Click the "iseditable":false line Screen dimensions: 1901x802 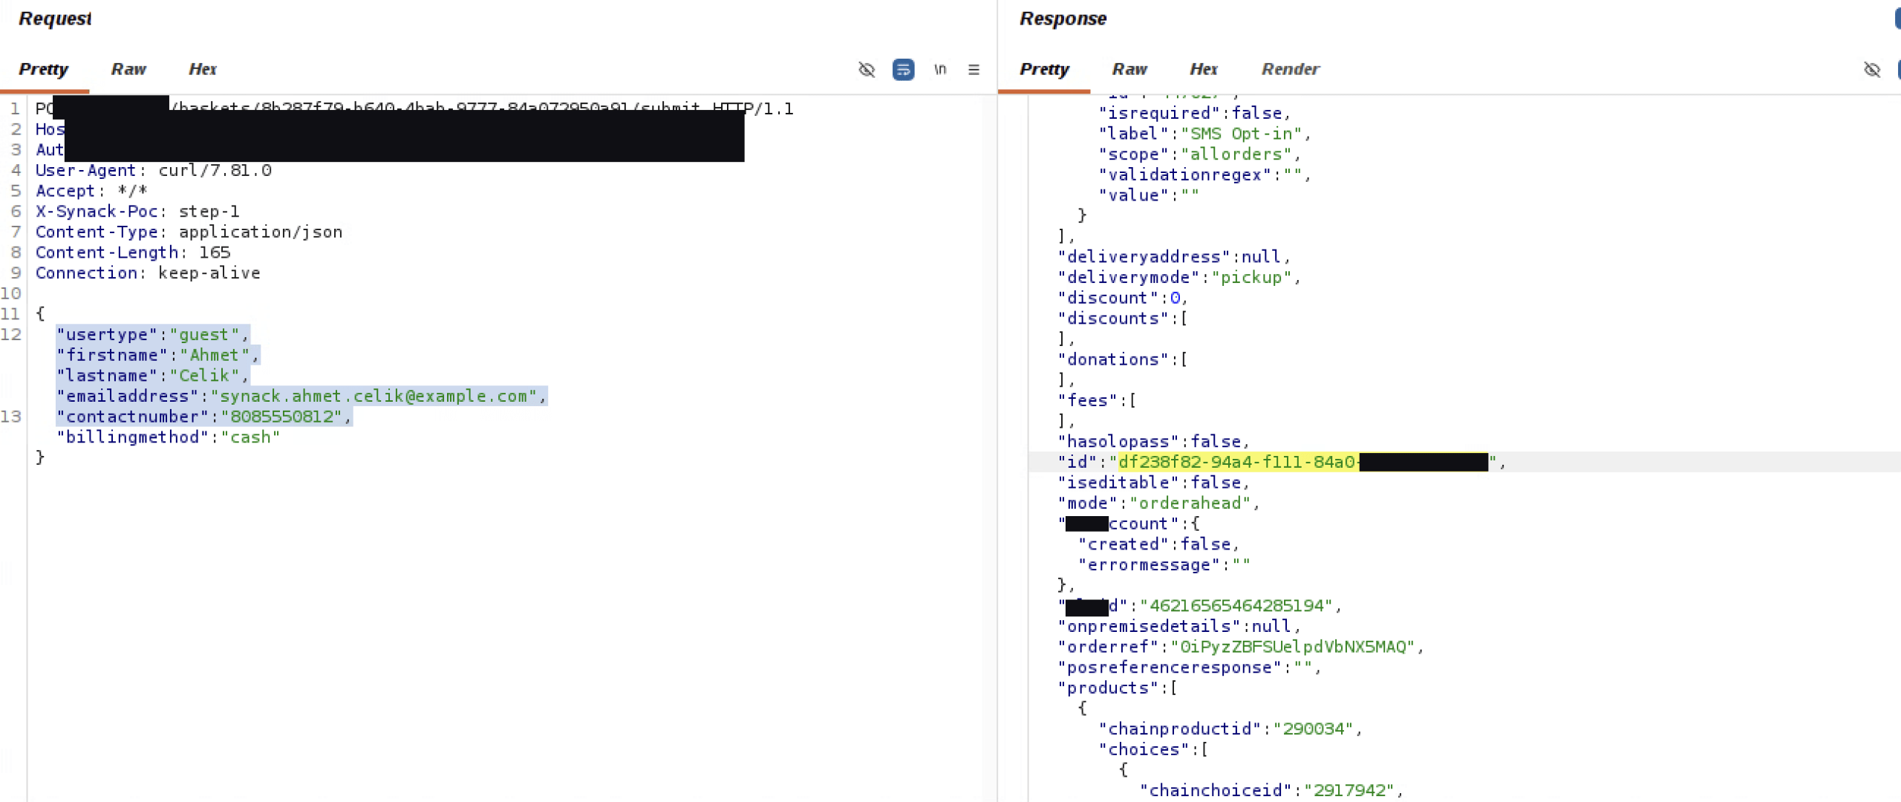pyautogui.click(x=1153, y=483)
